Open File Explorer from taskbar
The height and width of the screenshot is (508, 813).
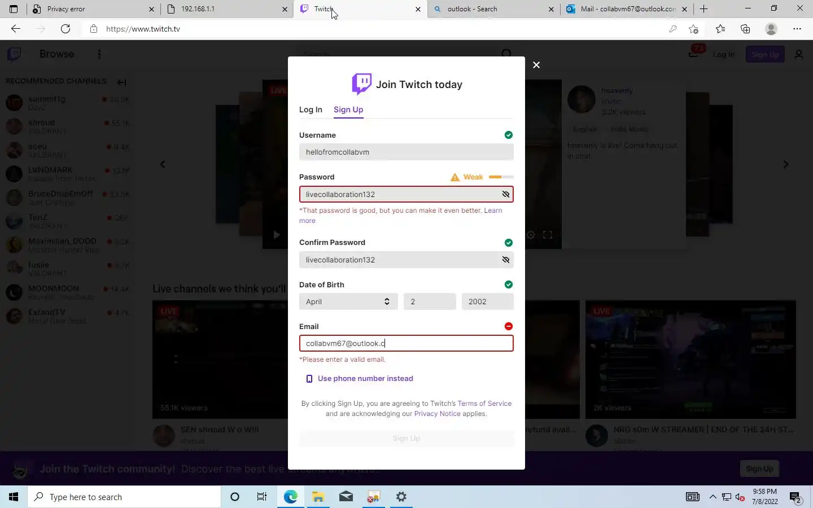pyautogui.click(x=318, y=497)
